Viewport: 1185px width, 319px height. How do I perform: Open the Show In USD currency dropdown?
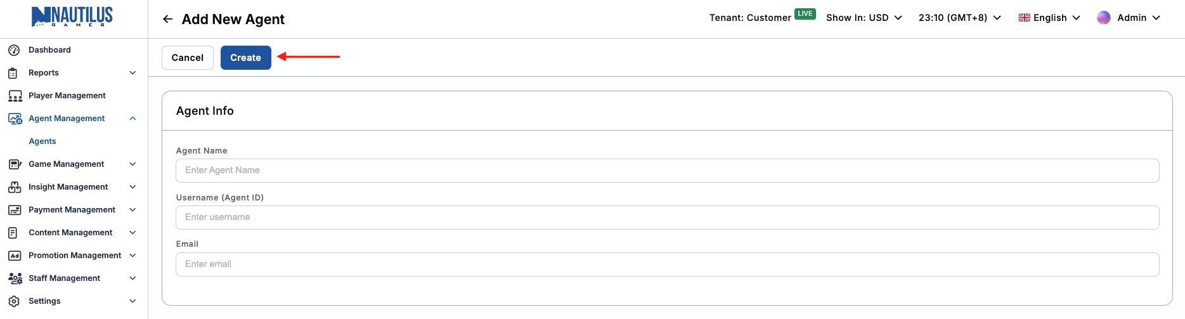point(864,18)
